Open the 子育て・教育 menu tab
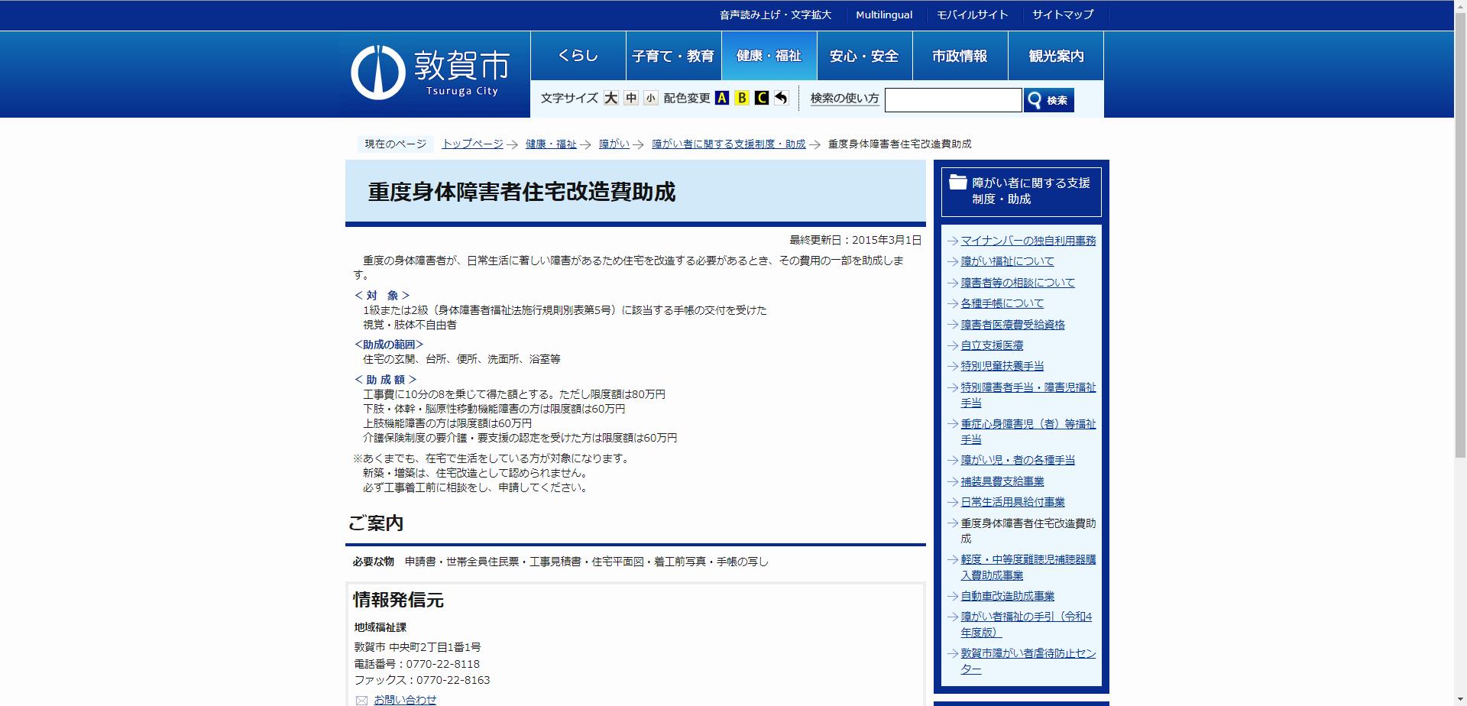Viewport: 1467px width, 706px height. 673,56
